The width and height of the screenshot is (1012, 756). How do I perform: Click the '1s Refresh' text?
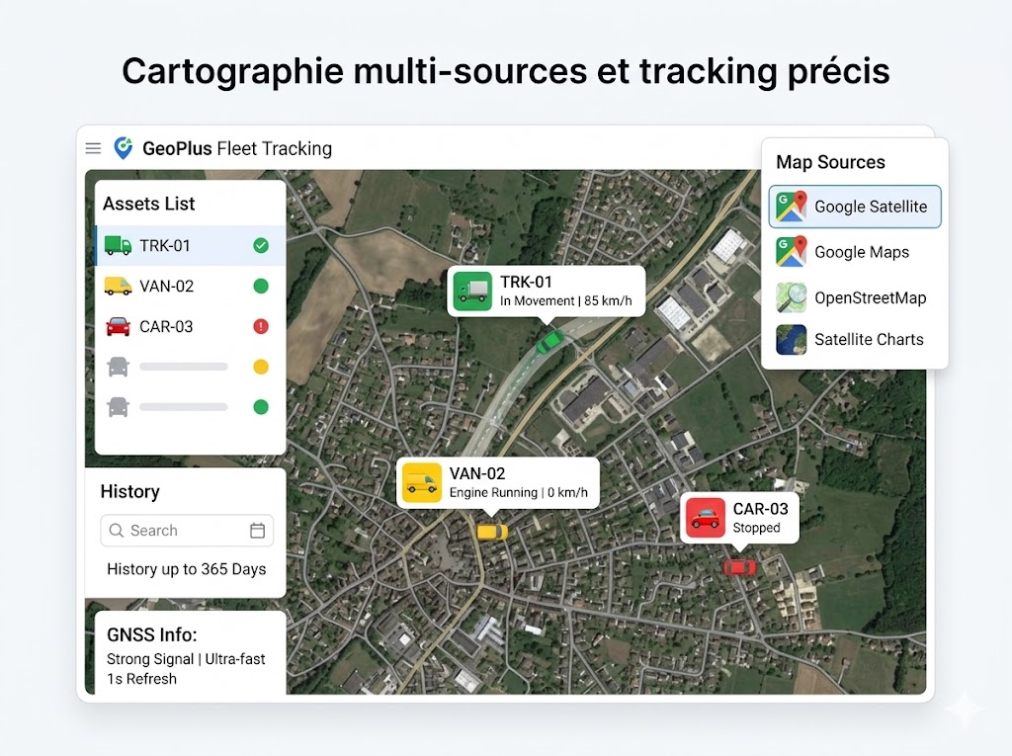click(x=141, y=679)
